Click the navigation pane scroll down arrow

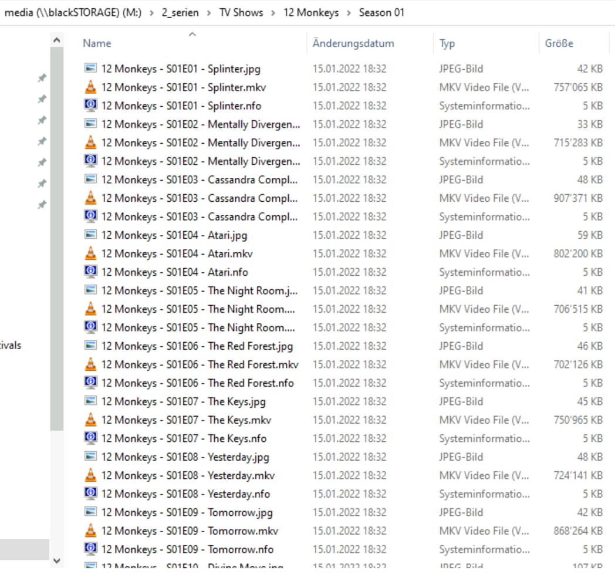[56, 561]
